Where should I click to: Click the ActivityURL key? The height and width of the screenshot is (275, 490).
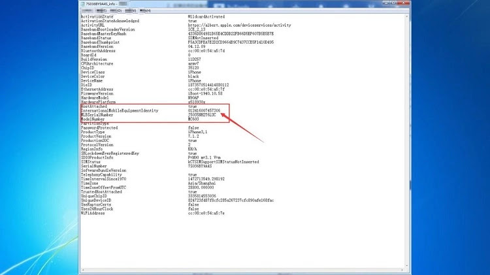pos(93,25)
